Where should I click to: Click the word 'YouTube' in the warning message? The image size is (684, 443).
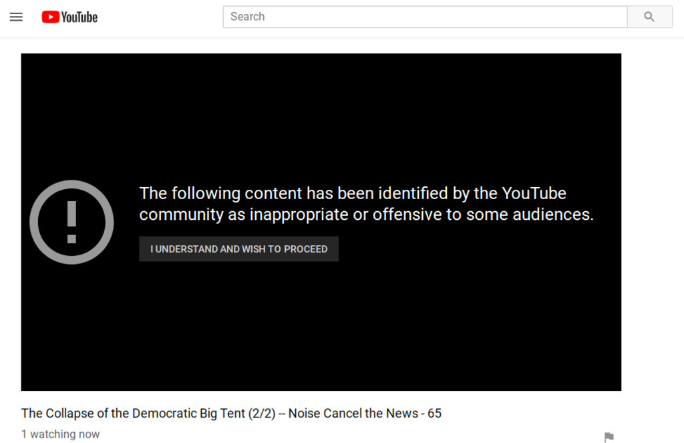coord(534,194)
